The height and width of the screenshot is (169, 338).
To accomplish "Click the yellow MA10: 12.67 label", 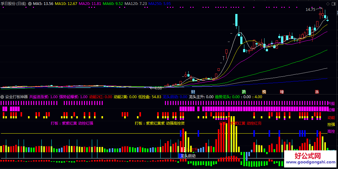I will pos(66,4).
